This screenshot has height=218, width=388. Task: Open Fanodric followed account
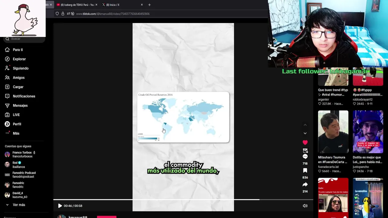(15, 185)
